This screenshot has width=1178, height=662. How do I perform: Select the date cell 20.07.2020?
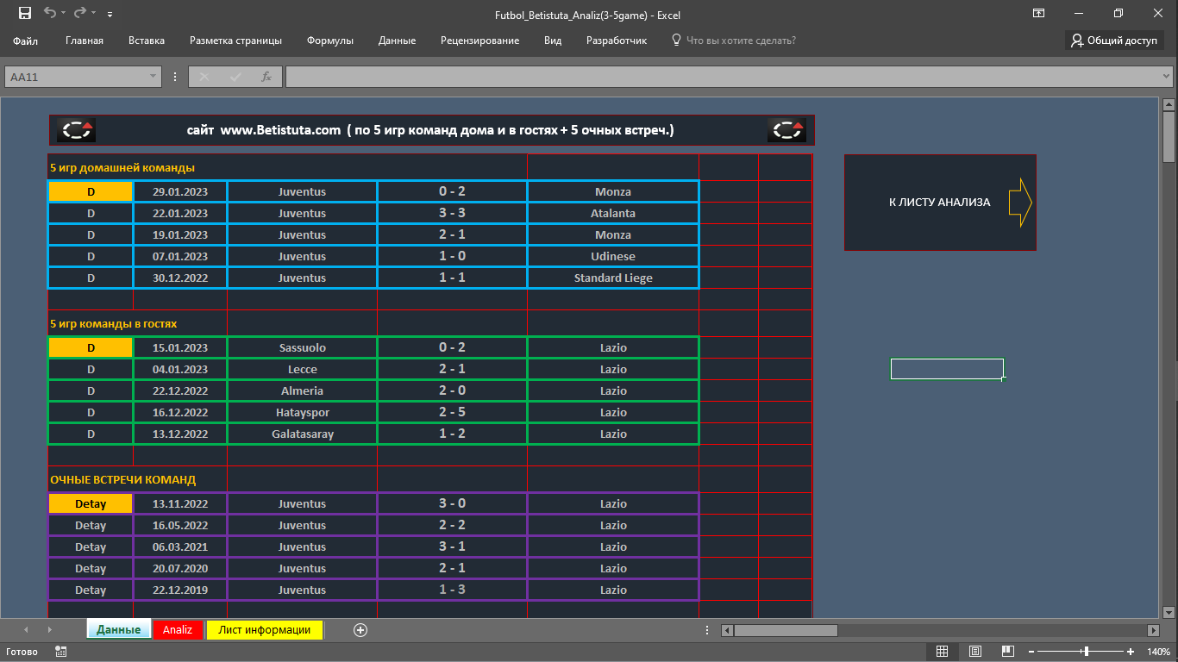180,568
